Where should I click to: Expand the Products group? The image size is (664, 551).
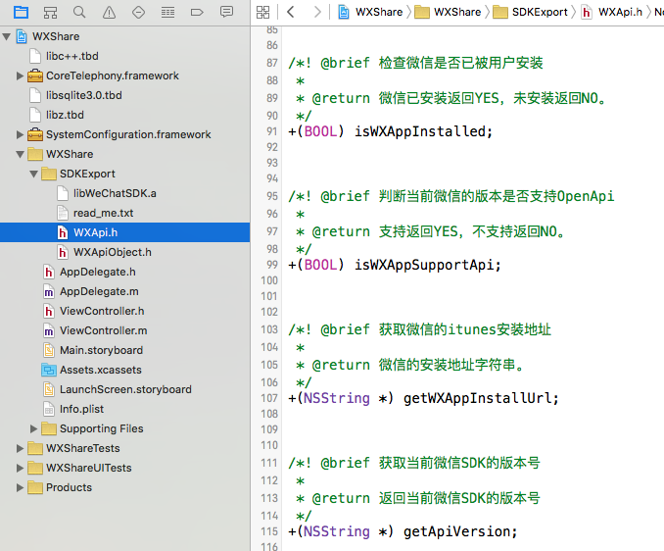(21, 487)
